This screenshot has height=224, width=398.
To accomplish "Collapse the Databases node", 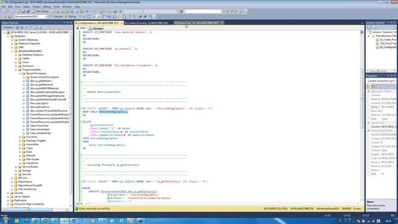I will (8, 36).
